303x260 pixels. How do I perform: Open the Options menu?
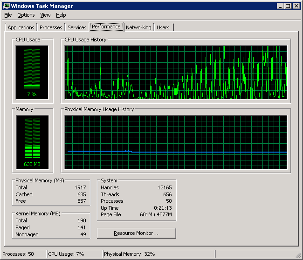(26, 15)
